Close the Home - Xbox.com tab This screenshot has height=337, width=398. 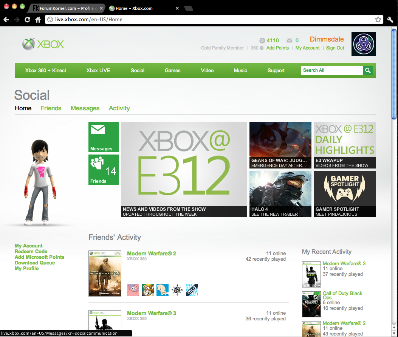(x=177, y=8)
